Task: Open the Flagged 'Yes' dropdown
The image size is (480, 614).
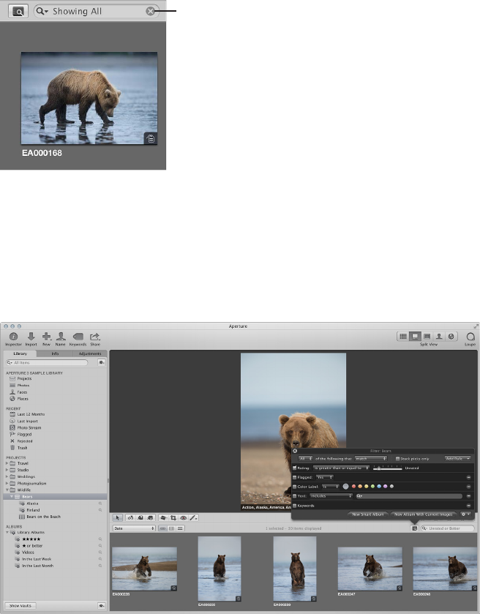Action: point(325,477)
